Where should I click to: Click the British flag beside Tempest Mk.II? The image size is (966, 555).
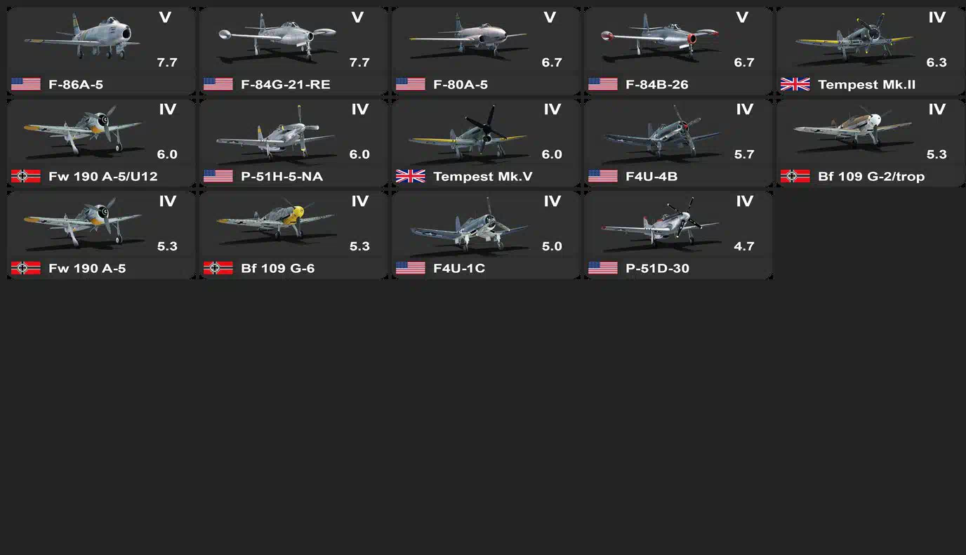(x=795, y=84)
